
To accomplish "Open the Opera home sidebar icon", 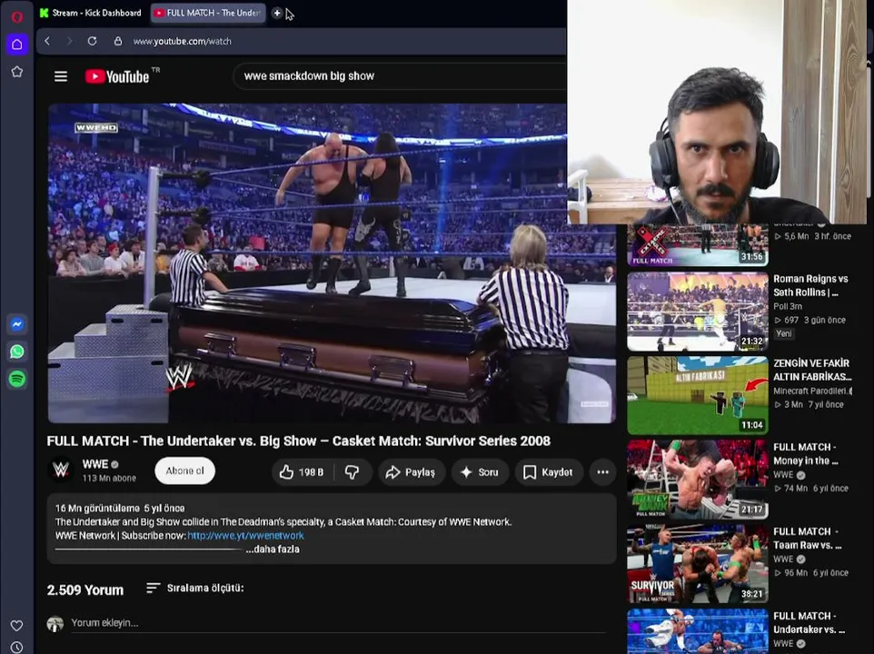I will click(17, 44).
